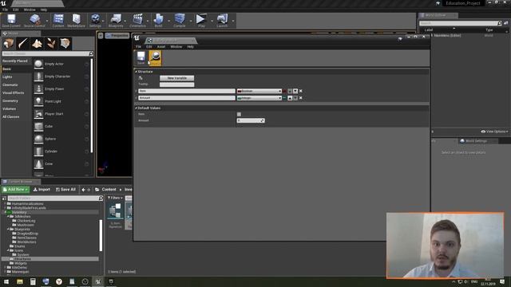Save the structure in the struct editor
Image resolution: width=511 pixels, height=287 pixels.
click(x=141, y=58)
